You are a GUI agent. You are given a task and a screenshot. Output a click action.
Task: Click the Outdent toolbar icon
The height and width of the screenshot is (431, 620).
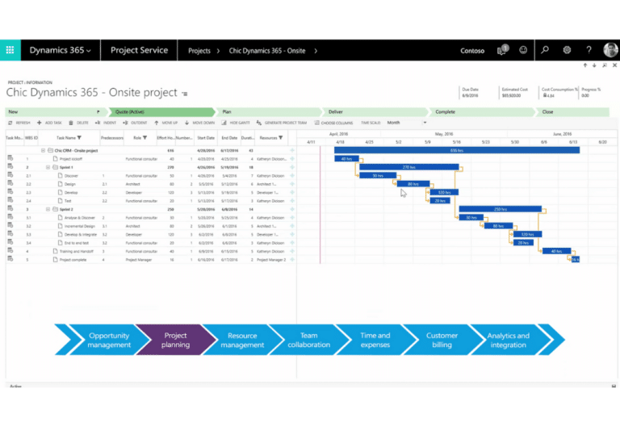pyautogui.click(x=125, y=123)
